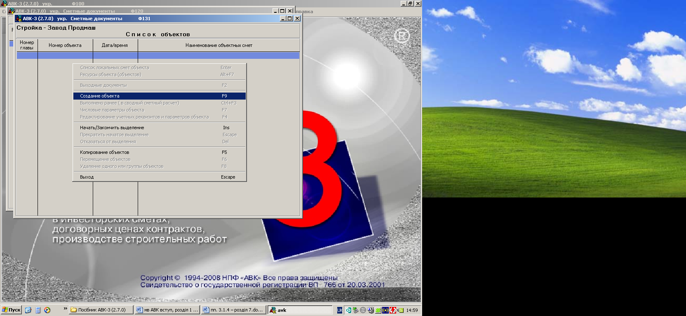Select the greyed 'Ресурсы объекта (объектов)' entry
The image size is (686, 316).
[160, 74]
